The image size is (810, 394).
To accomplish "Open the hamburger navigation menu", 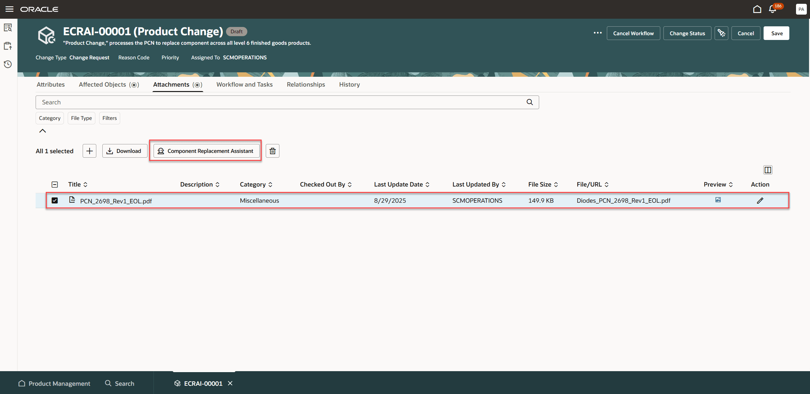I will pos(9,9).
